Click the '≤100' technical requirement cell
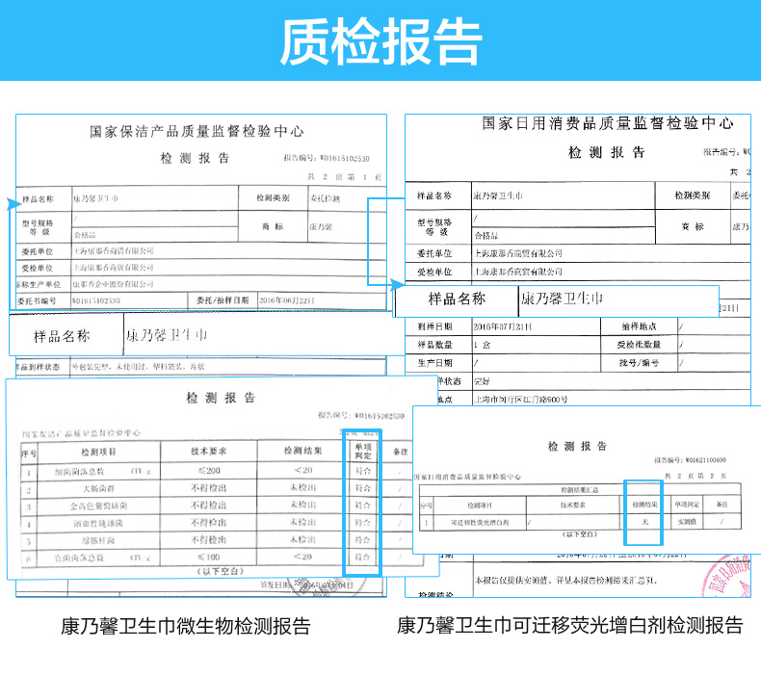Viewport: 761px width, 675px height. (x=209, y=558)
